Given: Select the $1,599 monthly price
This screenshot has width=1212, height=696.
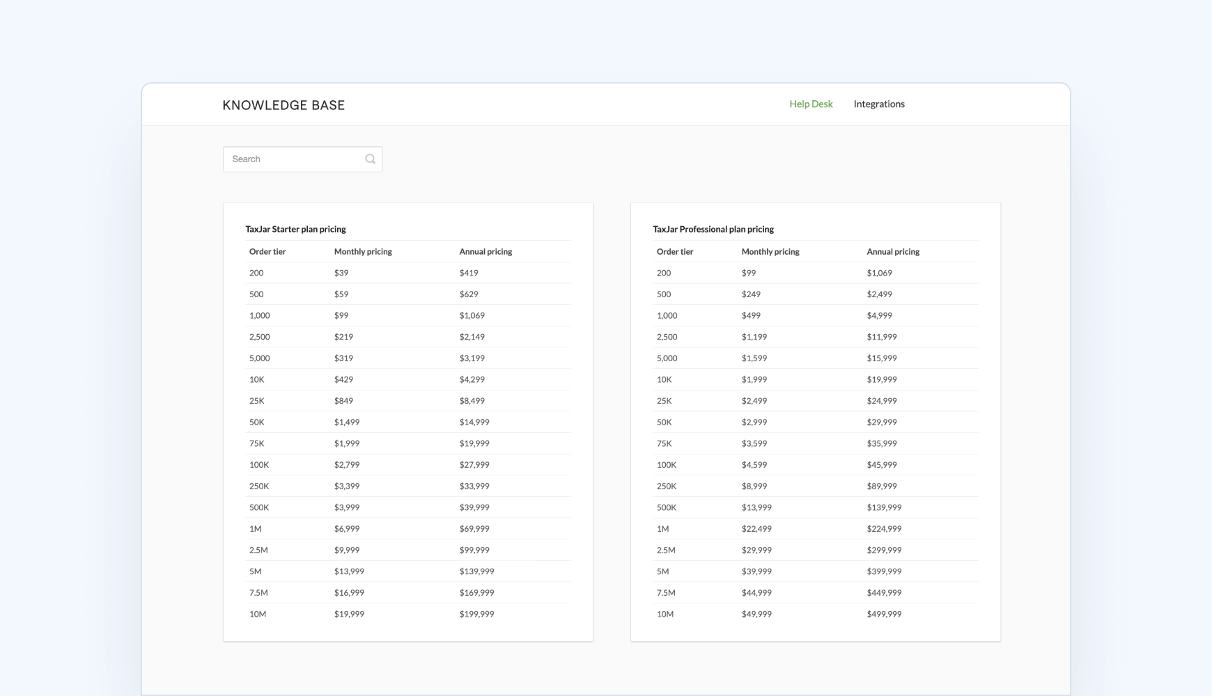Looking at the screenshot, I should click(754, 358).
